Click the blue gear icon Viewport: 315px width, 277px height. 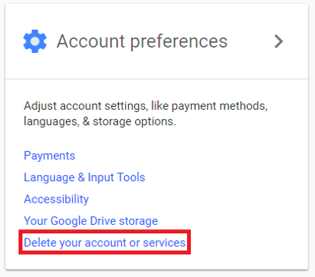point(35,41)
